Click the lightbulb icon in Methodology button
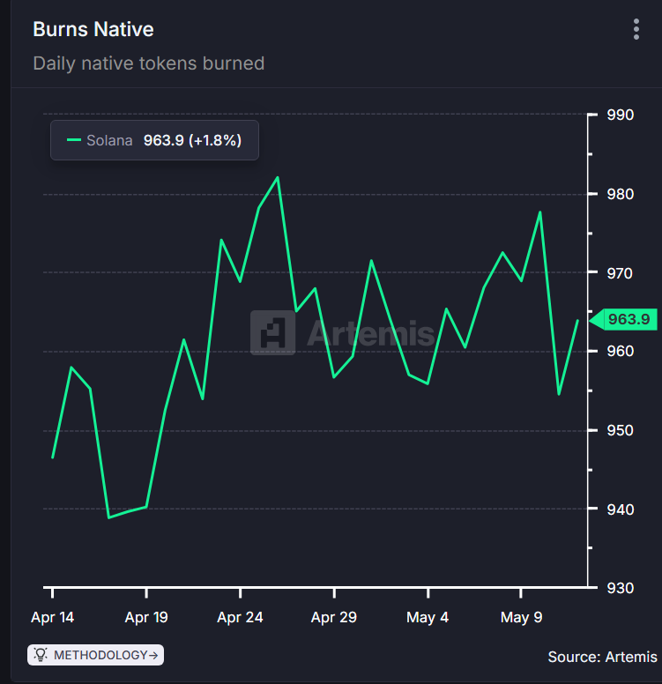The height and width of the screenshot is (684, 662). point(41,655)
